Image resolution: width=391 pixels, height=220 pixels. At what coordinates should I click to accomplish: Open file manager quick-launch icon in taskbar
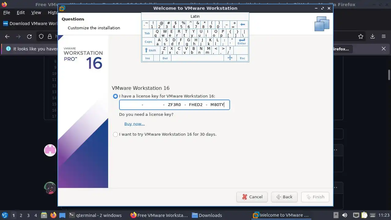point(44,215)
